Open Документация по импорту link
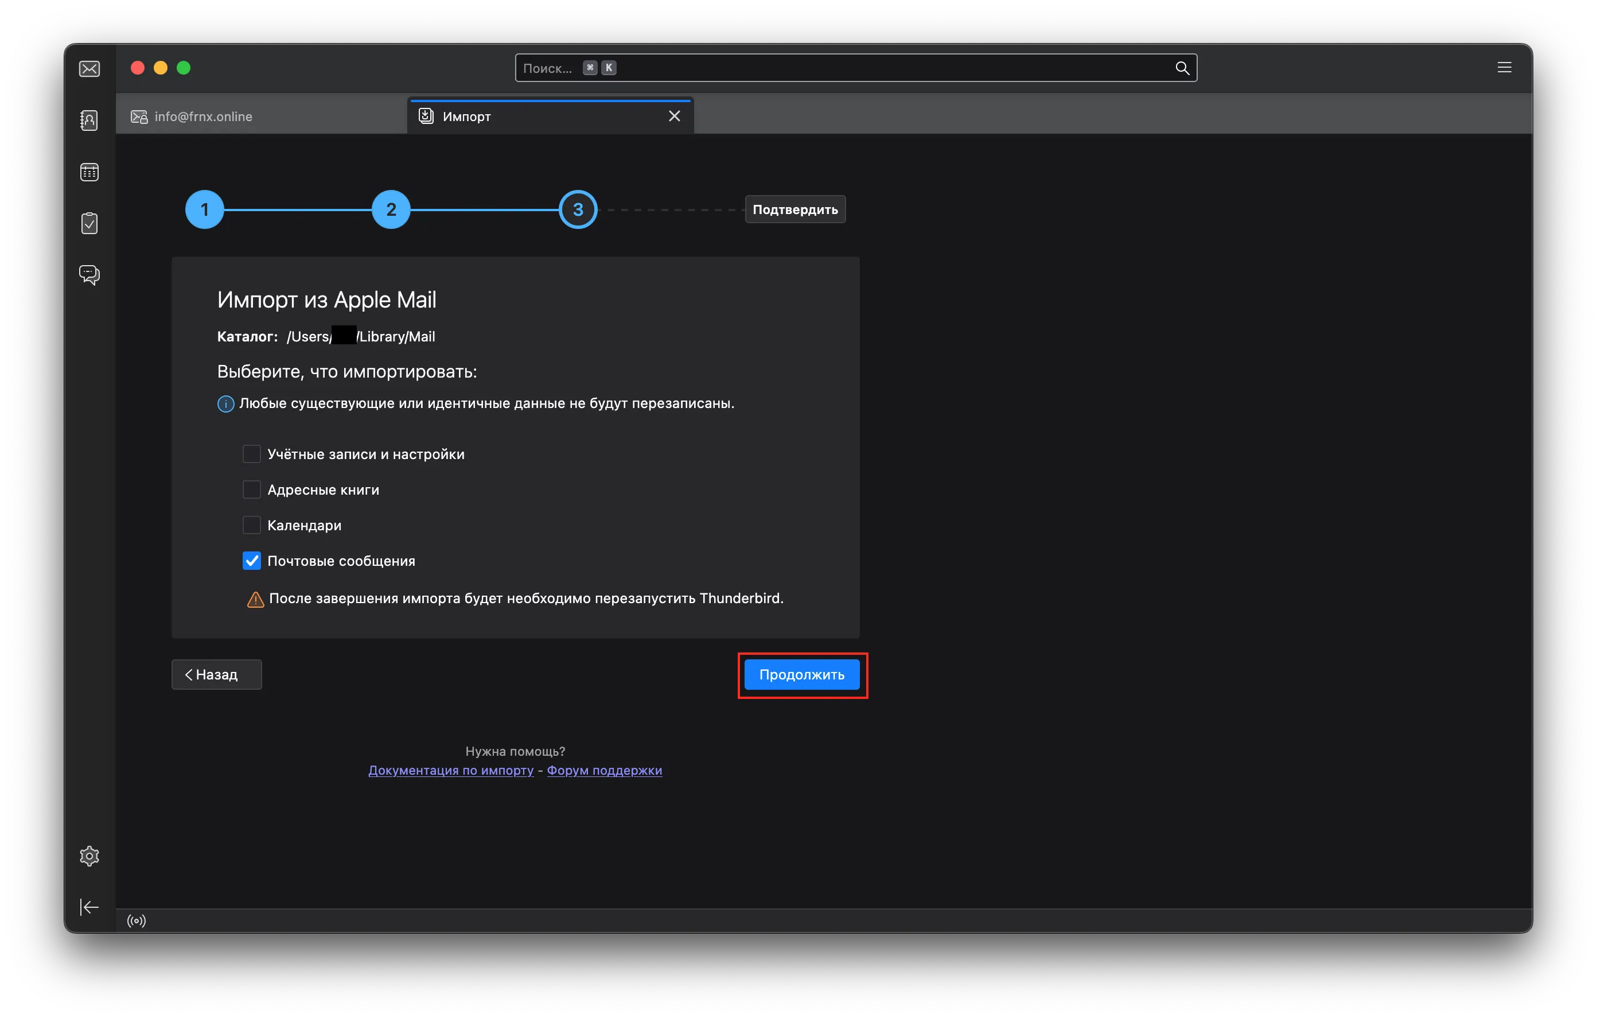 click(x=451, y=771)
